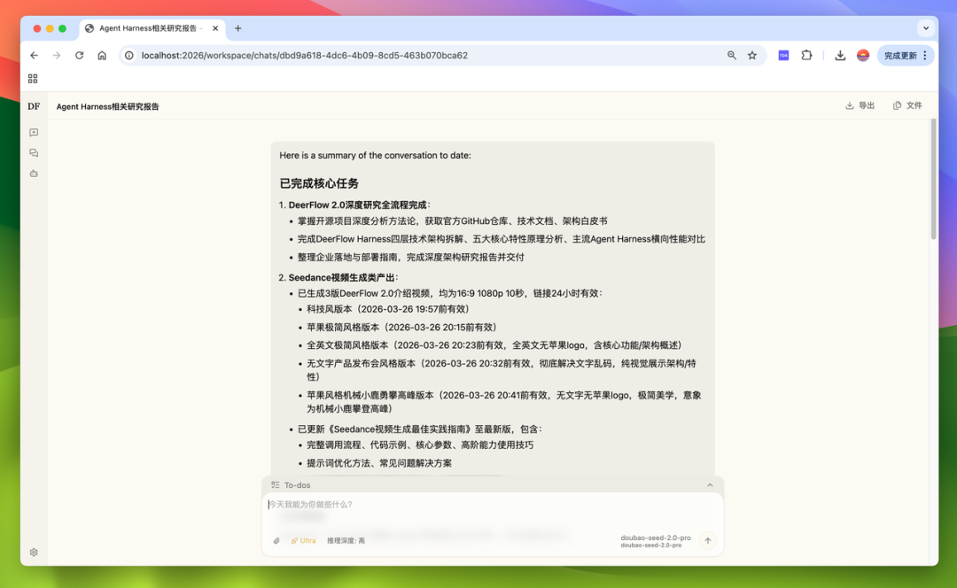Click the bullet starting 完成DeerFlow Harness四层技术架构
The image size is (957, 588).
coord(501,239)
